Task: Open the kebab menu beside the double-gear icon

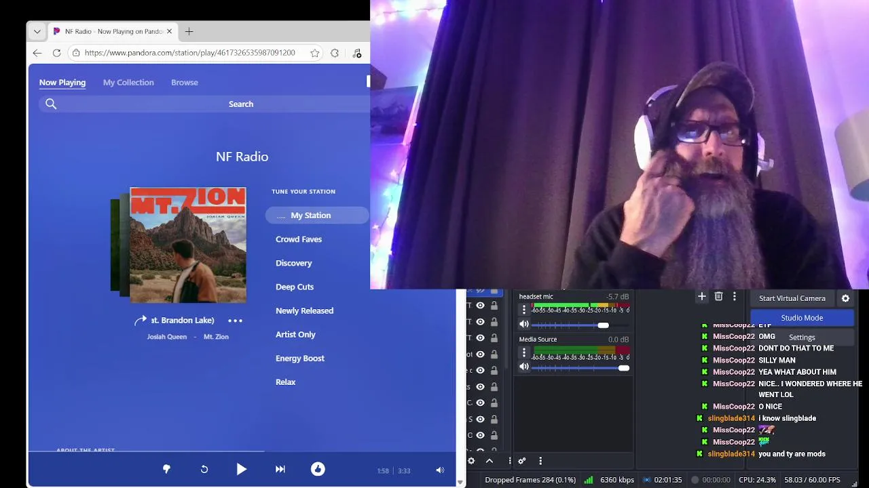Action: click(540, 461)
